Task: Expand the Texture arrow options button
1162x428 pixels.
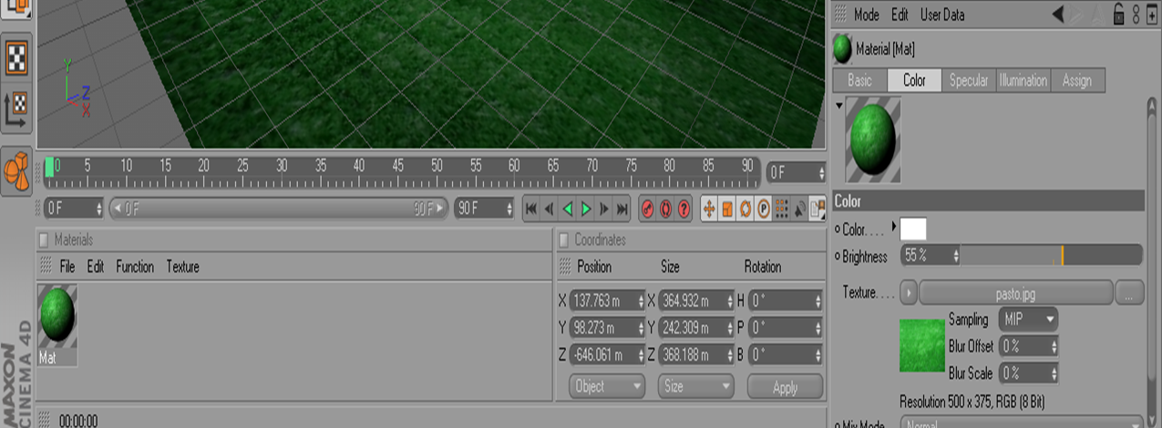Action: [x=908, y=293]
